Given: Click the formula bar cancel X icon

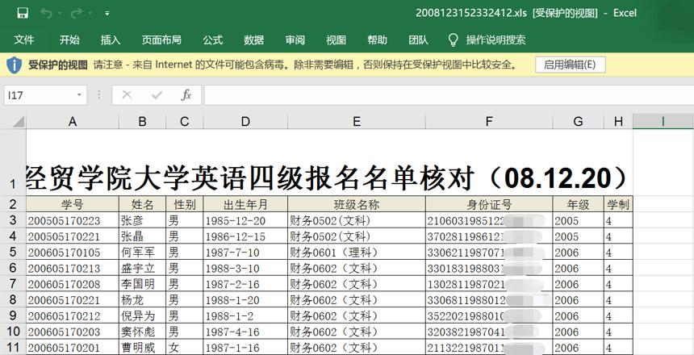Looking at the screenshot, I should click(x=127, y=94).
